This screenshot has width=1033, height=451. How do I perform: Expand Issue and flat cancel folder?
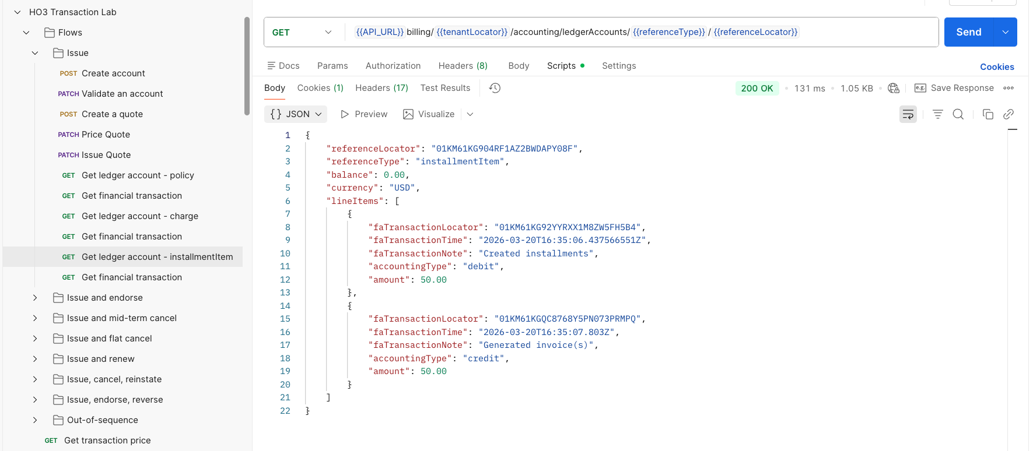tap(35, 339)
